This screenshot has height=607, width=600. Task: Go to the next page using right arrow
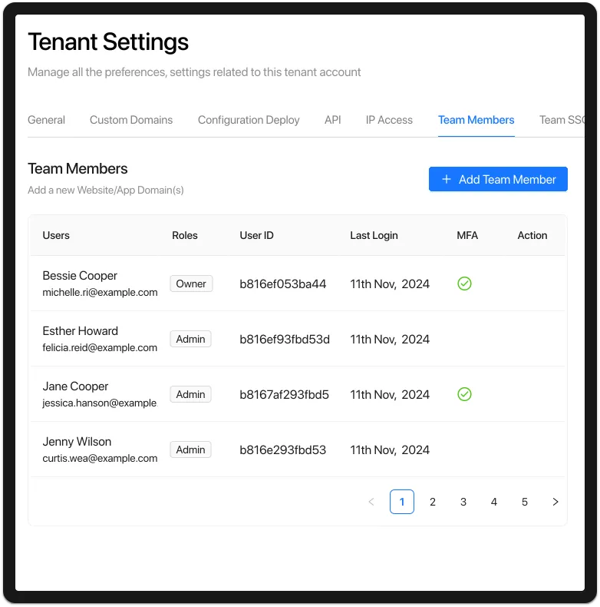pos(555,502)
